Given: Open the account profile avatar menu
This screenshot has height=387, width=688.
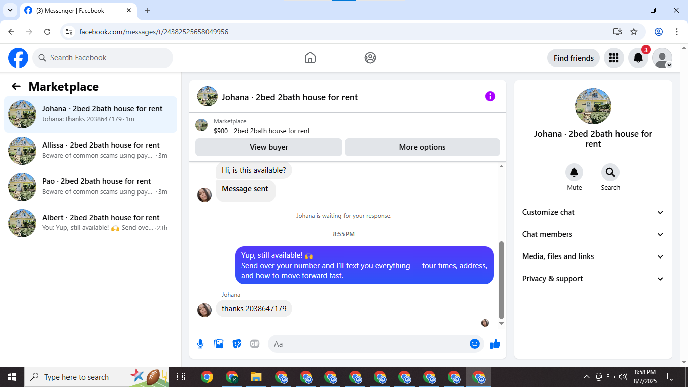Looking at the screenshot, I should [662, 58].
